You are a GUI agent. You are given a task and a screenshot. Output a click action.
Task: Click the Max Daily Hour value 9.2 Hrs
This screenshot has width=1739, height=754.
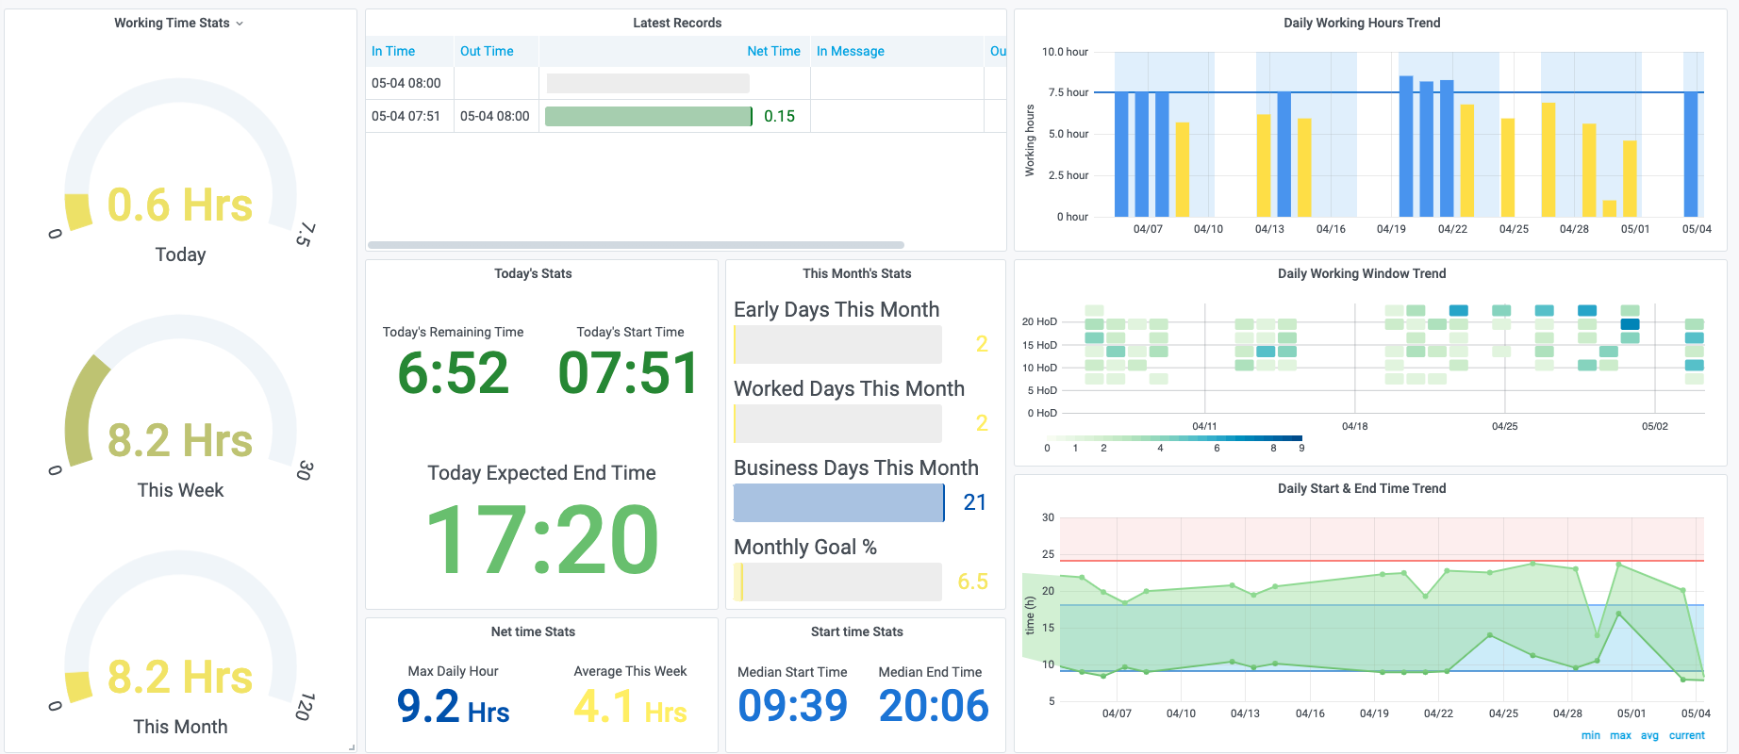pyautogui.click(x=453, y=707)
